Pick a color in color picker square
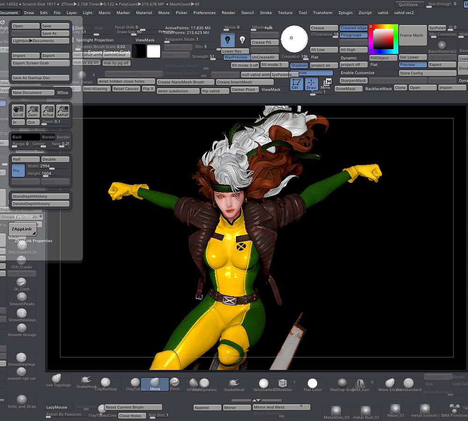This screenshot has width=468, height=421. point(384,39)
